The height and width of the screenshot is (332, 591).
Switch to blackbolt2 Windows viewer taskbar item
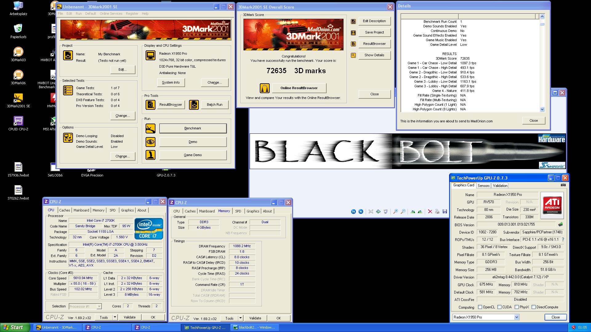pyautogui.click(x=255, y=327)
